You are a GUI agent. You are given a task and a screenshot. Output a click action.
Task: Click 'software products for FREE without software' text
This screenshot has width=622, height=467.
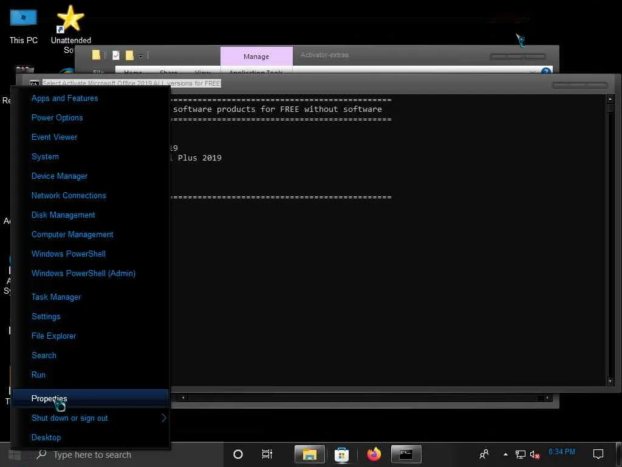[277, 109]
